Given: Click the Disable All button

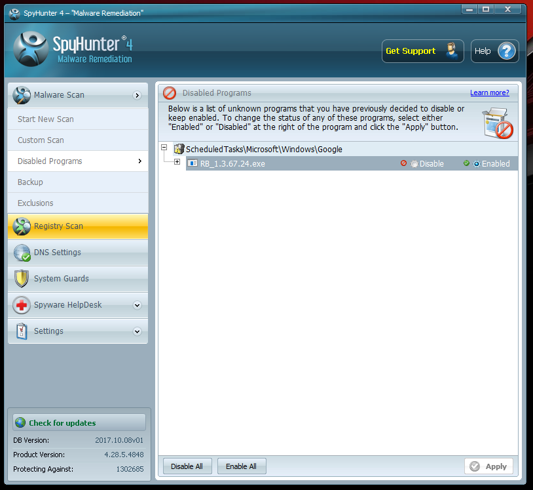Looking at the screenshot, I should click(187, 466).
